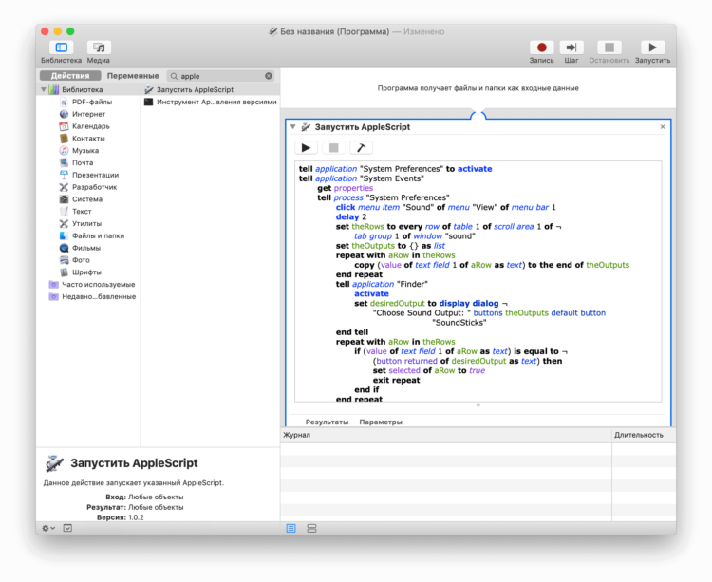The width and height of the screenshot is (712, 582).
Task: Select Контакты category
Action: tap(89, 138)
